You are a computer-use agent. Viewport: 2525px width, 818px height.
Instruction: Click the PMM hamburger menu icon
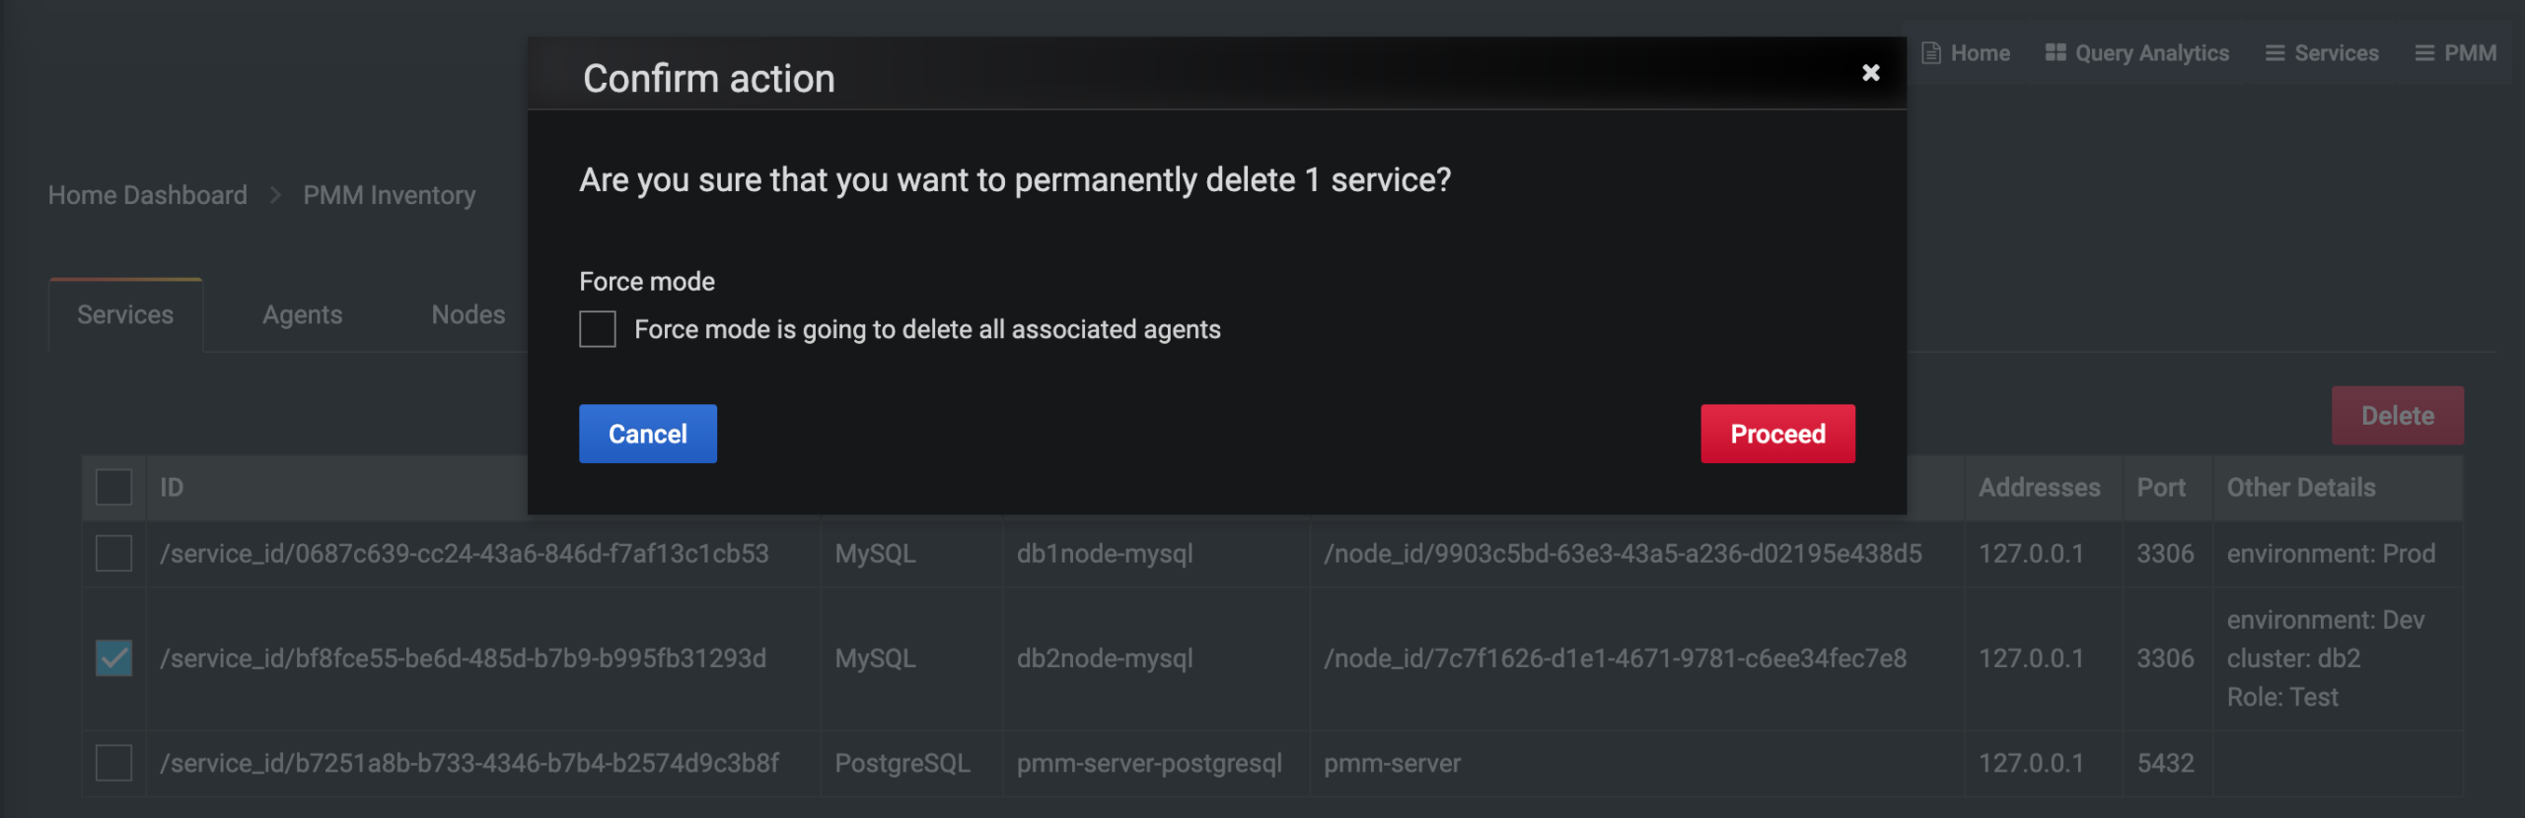2423,53
